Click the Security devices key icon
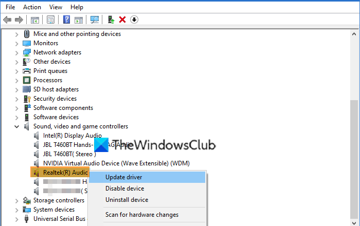The height and width of the screenshot is (226, 360). coord(27,99)
